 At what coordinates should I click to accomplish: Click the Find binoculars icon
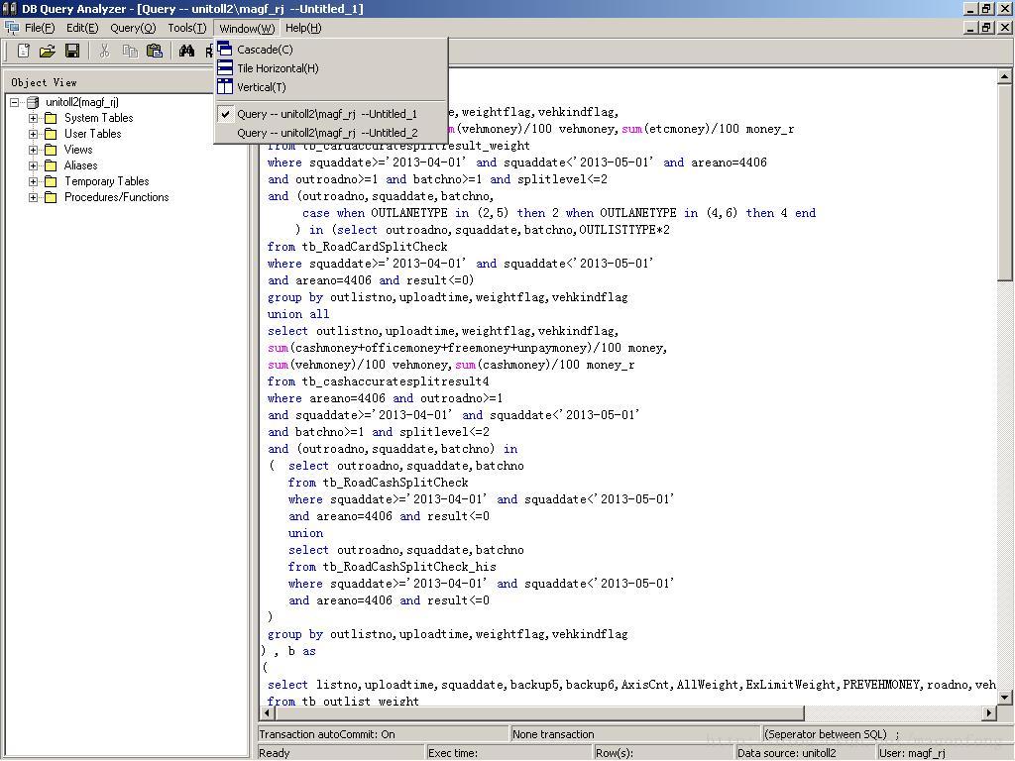tap(187, 51)
